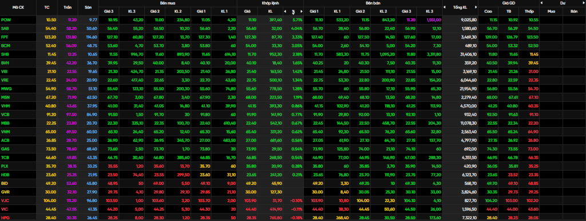
Task: Sort table by Mã CK column header
Action: 18,7
